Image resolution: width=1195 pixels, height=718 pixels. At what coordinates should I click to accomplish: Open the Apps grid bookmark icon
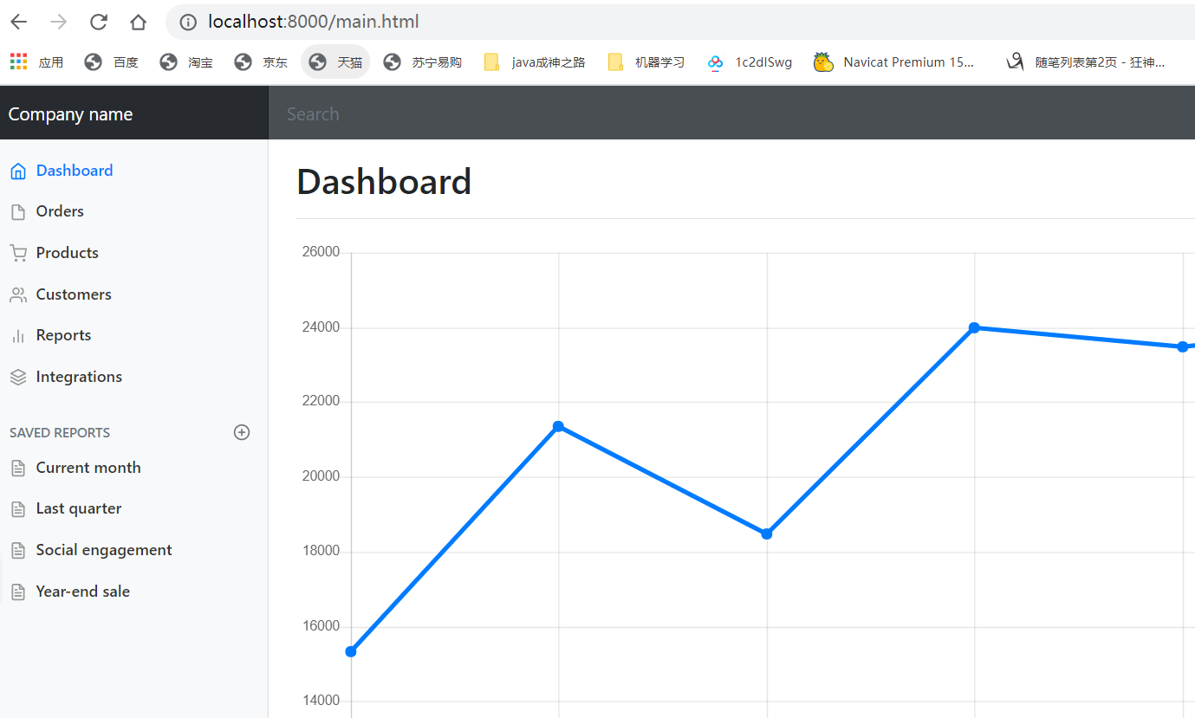point(19,61)
